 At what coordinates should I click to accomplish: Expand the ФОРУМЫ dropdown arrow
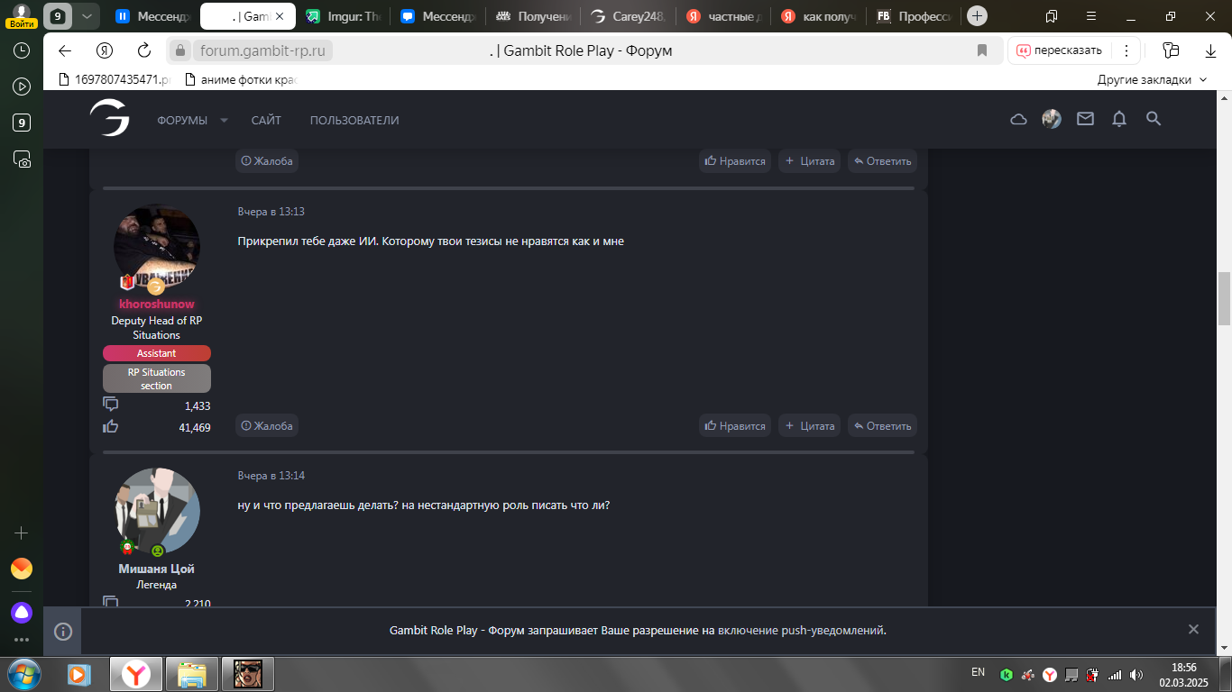coord(224,121)
